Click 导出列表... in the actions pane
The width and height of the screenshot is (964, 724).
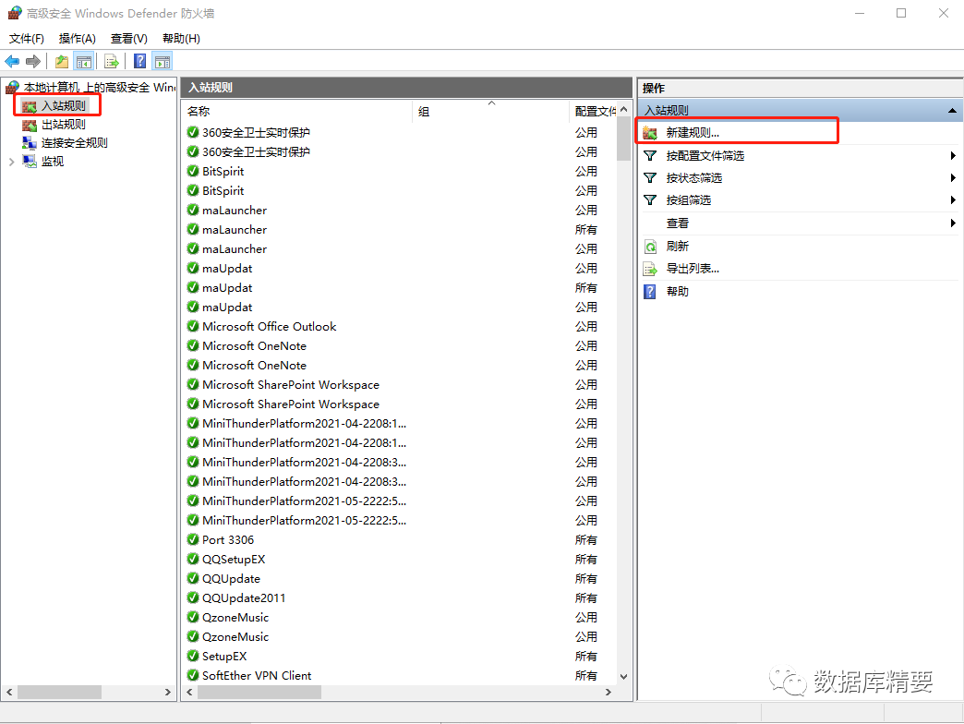(693, 269)
